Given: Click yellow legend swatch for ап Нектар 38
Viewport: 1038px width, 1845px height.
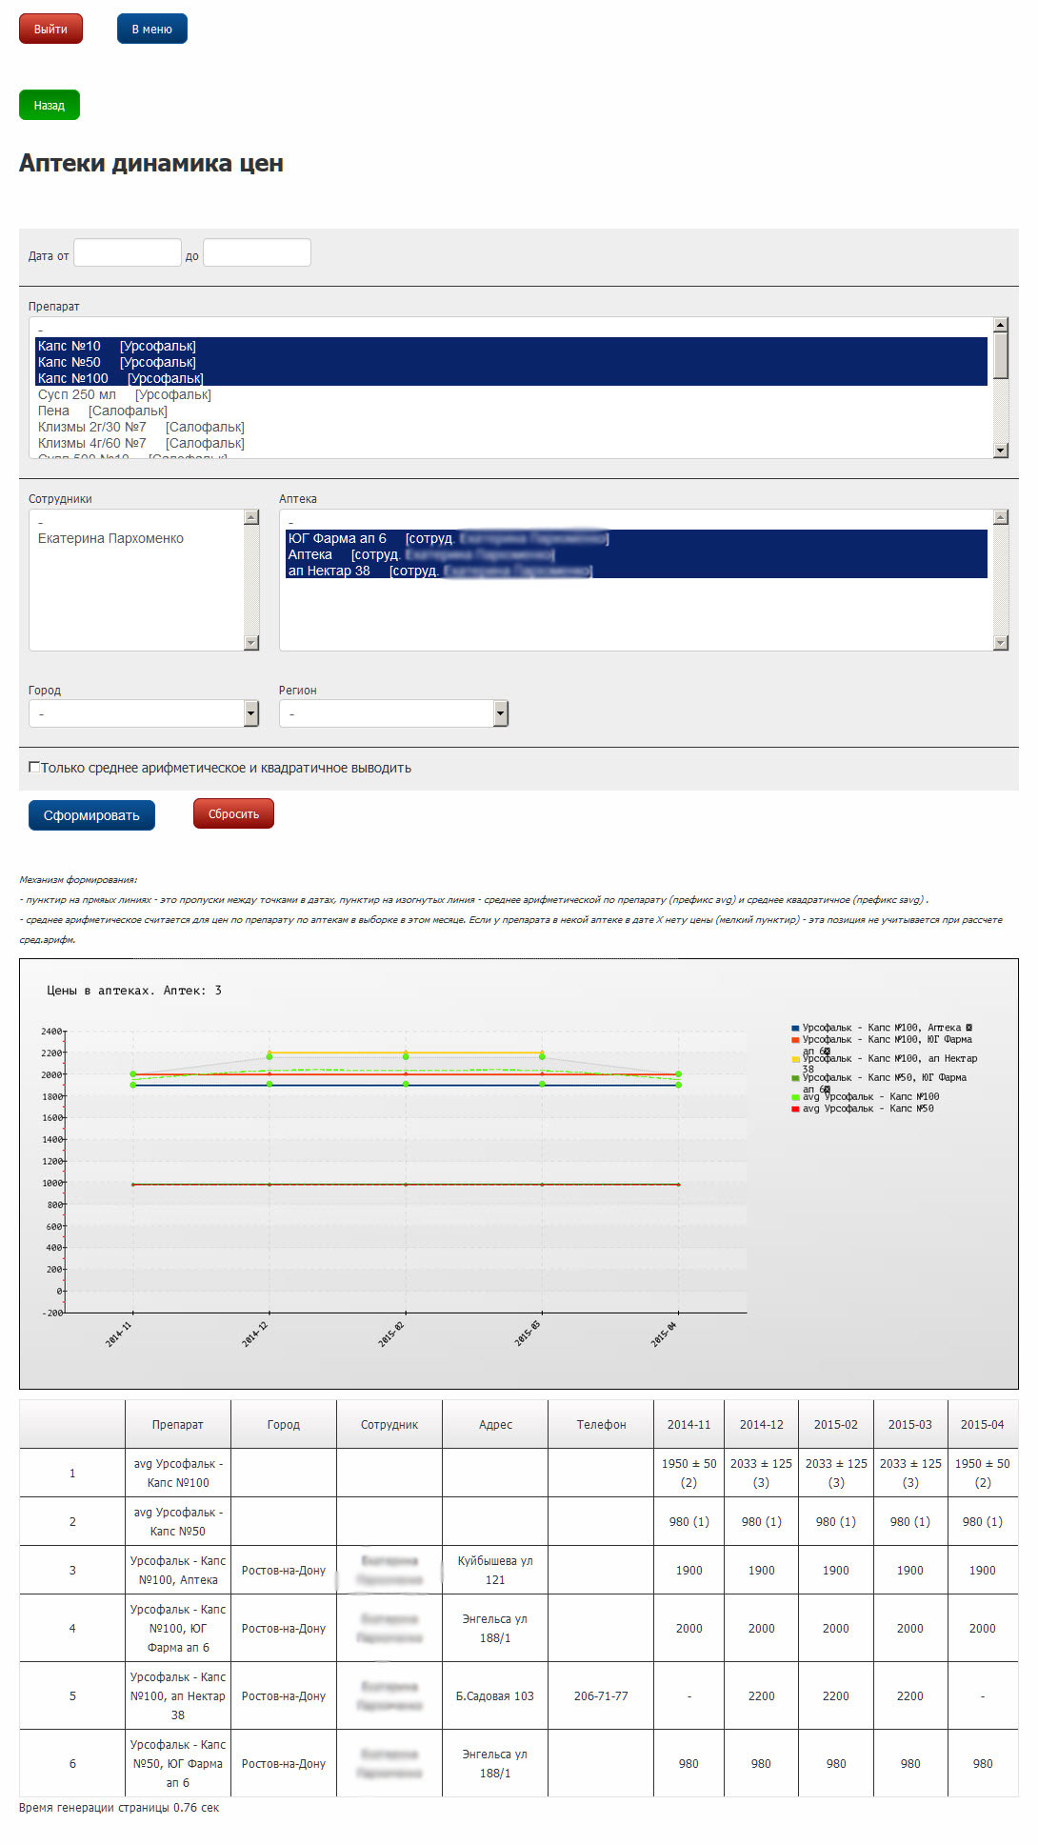Looking at the screenshot, I should pos(795,1059).
